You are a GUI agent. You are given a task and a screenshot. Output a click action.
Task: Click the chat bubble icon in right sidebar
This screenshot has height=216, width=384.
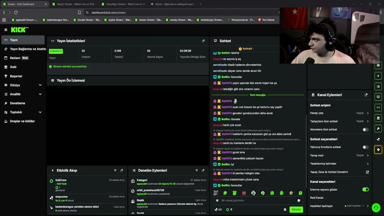[378, 97]
